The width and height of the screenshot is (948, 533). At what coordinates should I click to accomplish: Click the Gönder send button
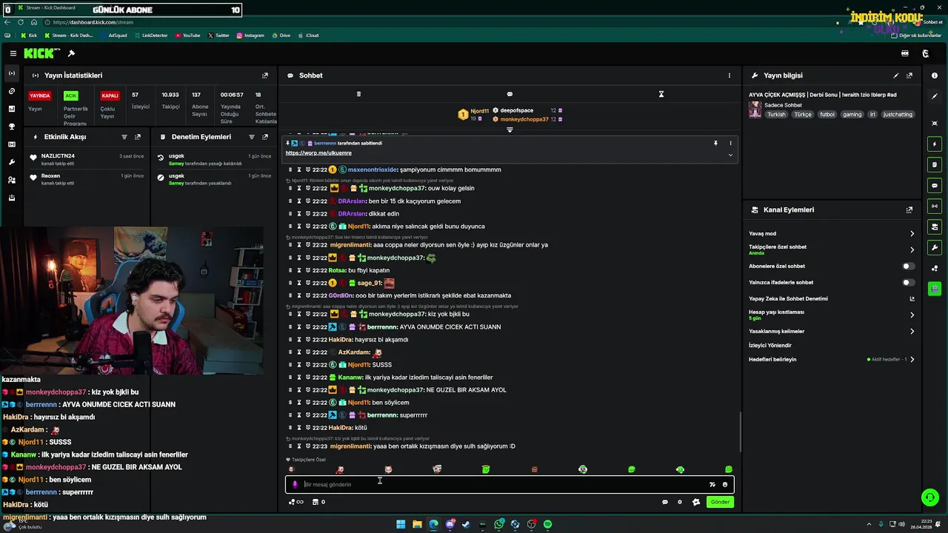click(x=721, y=502)
